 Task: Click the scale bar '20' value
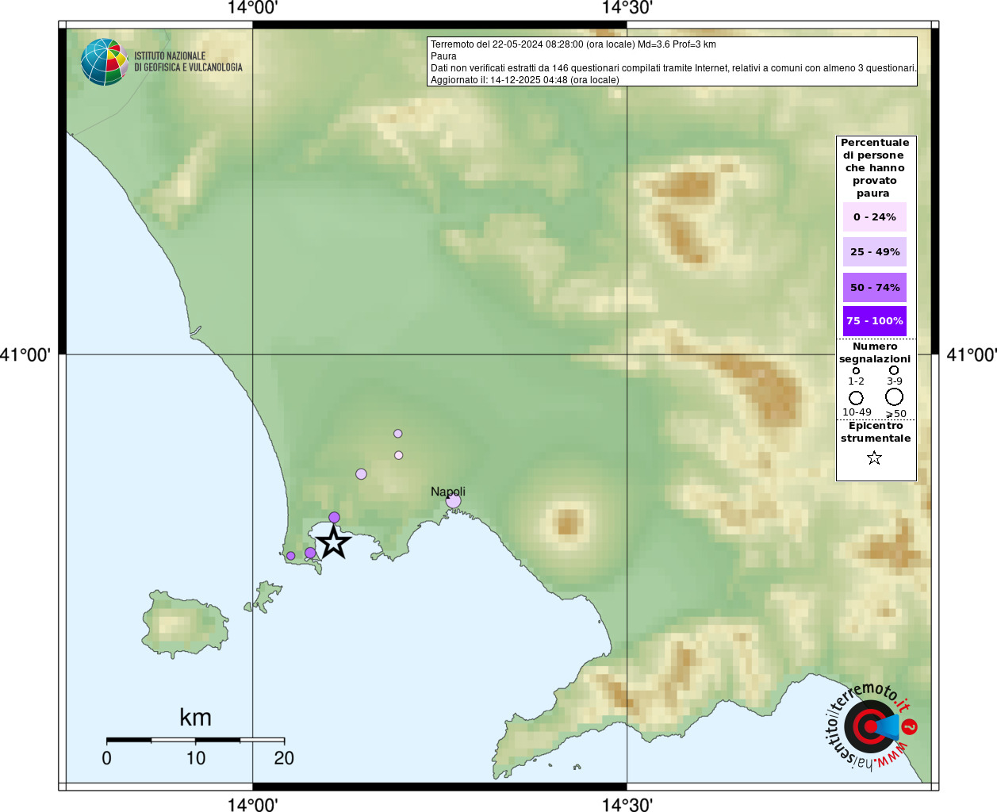click(x=284, y=758)
